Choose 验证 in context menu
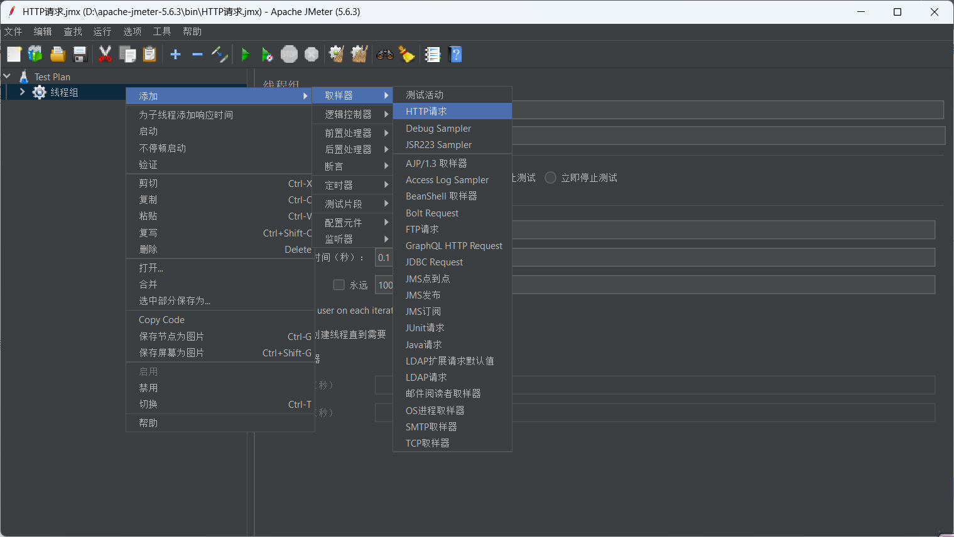Viewport: 954px width, 537px height. pyautogui.click(x=219, y=164)
